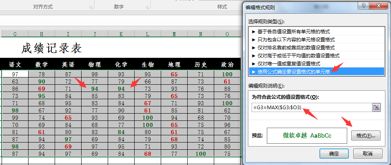Viewport: 391px width, 165px height.
Task: Select column N header
Action: pos(201,34)
